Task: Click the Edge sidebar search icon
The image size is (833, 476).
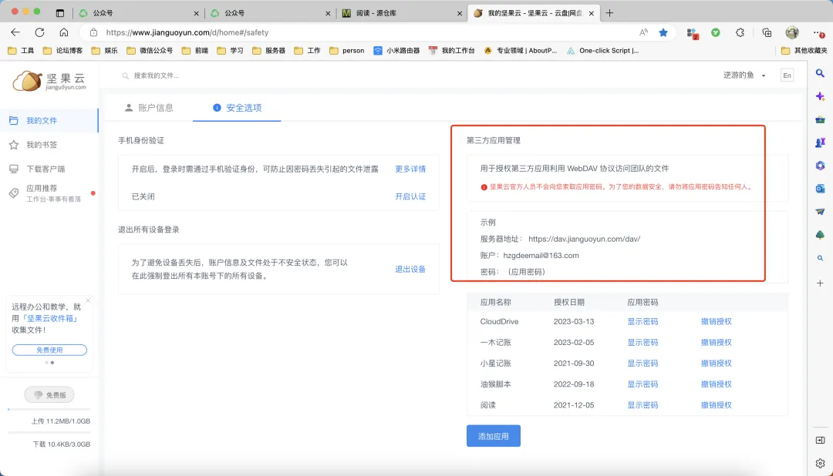Action: coord(820,73)
